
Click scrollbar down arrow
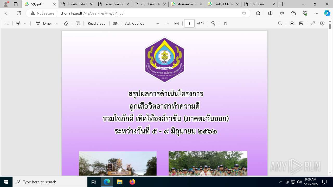pos(330,172)
